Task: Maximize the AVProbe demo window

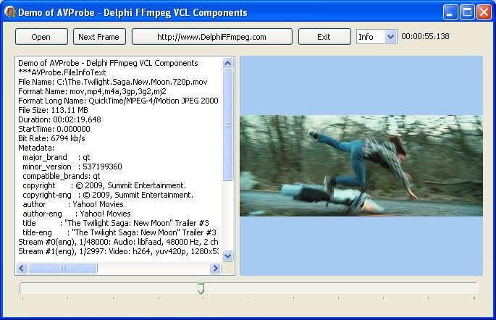Action: (x=467, y=12)
